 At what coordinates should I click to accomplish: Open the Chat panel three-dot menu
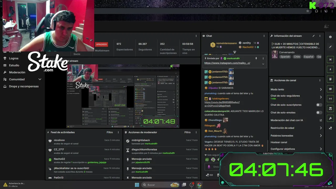point(264,36)
